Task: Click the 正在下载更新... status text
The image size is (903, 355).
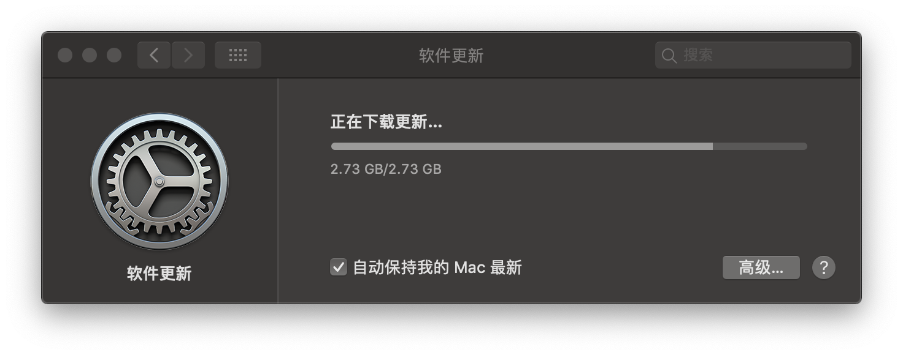Action: [386, 122]
